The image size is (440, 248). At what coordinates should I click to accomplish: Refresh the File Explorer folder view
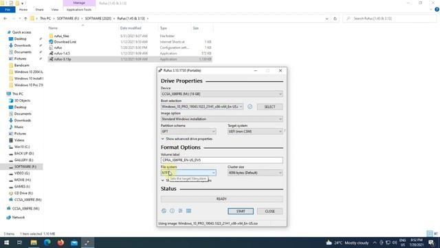(335, 19)
